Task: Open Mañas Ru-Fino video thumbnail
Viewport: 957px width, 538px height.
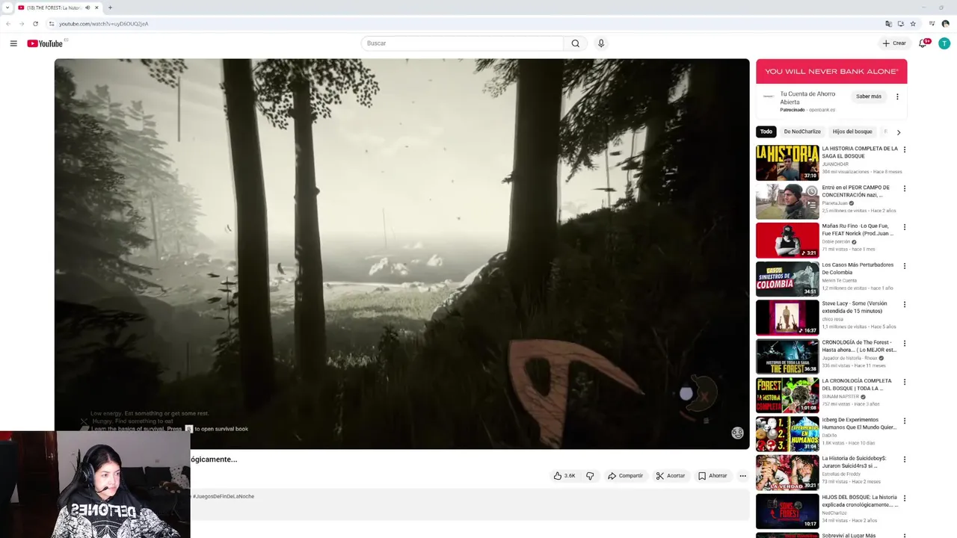Action: (x=787, y=241)
